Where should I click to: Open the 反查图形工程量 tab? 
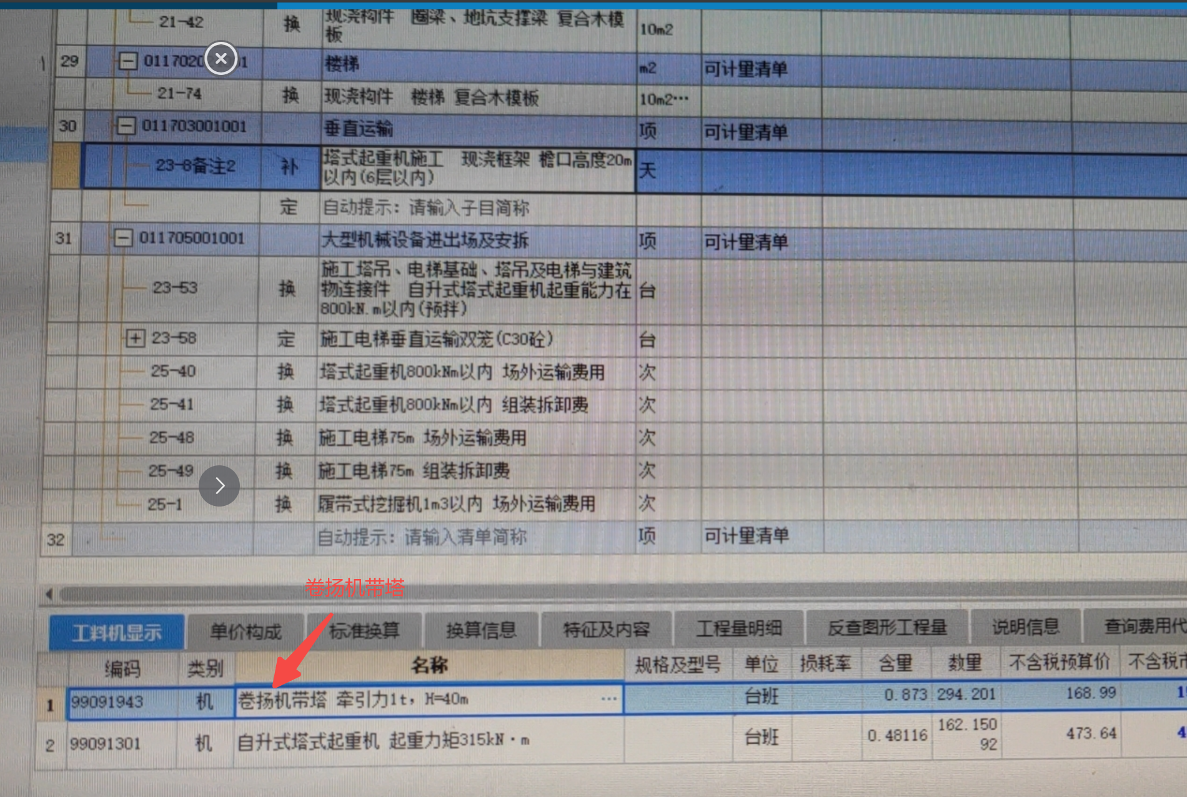click(x=887, y=627)
